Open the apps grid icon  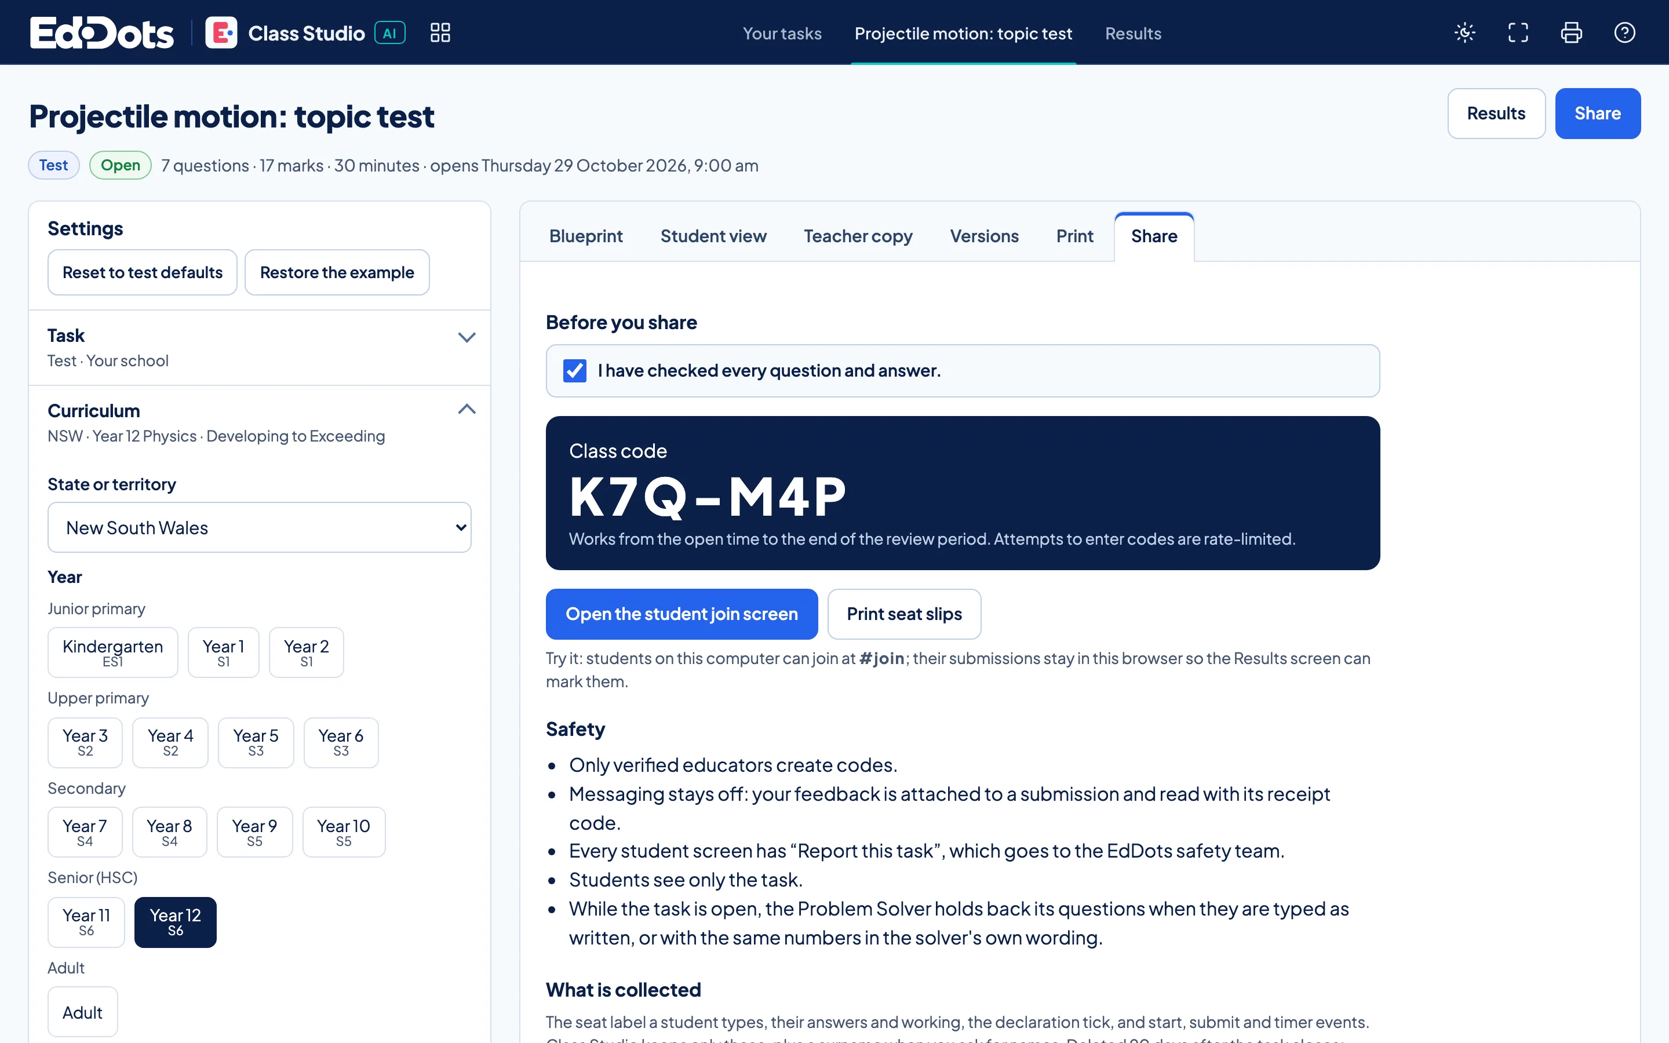[x=440, y=32]
